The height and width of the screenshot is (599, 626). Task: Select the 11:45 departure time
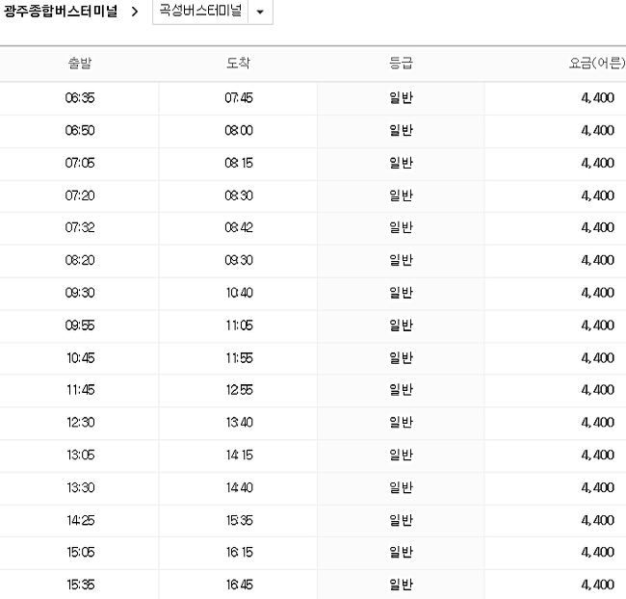(x=81, y=390)
